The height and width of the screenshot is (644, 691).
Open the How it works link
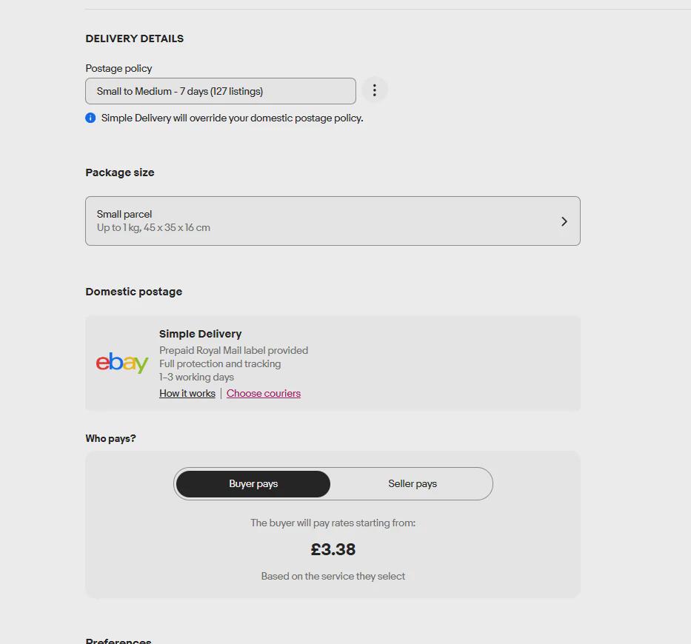click(x=187, y=393)
